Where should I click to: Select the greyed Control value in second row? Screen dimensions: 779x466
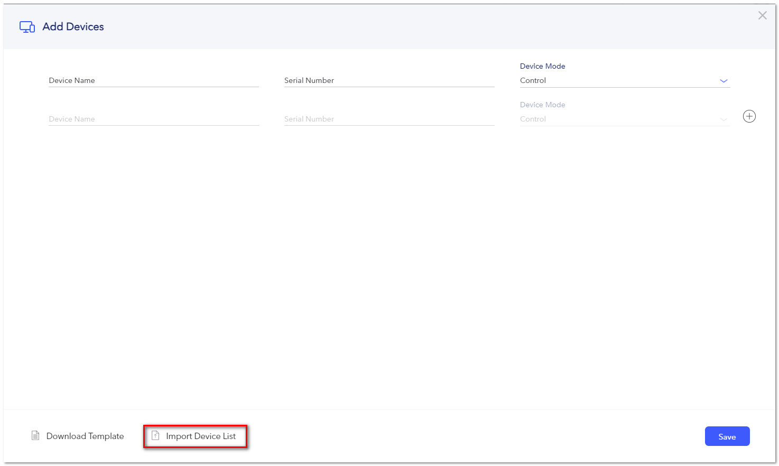[x=533, y=119]
